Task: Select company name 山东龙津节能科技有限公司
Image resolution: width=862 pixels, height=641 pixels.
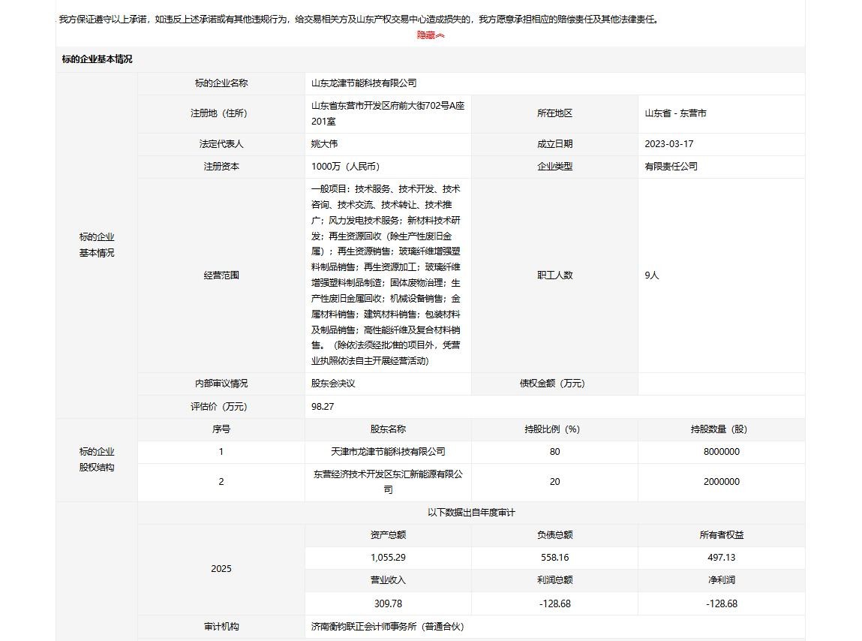Action: (x=364, y=83)
